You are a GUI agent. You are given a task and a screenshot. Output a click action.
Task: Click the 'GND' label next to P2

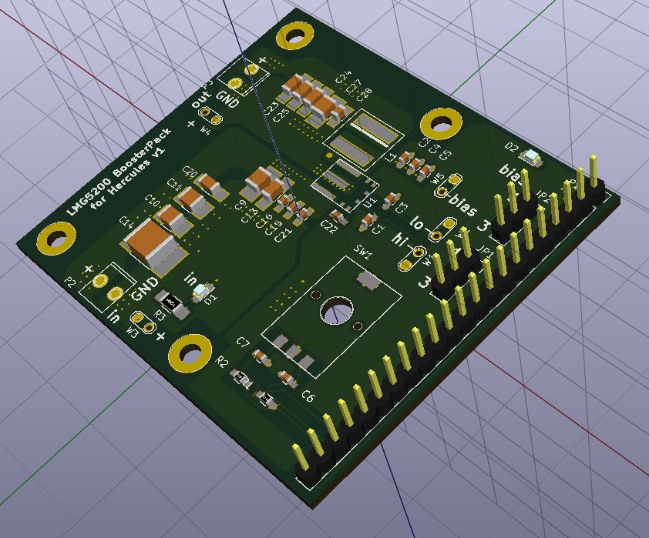145,289
